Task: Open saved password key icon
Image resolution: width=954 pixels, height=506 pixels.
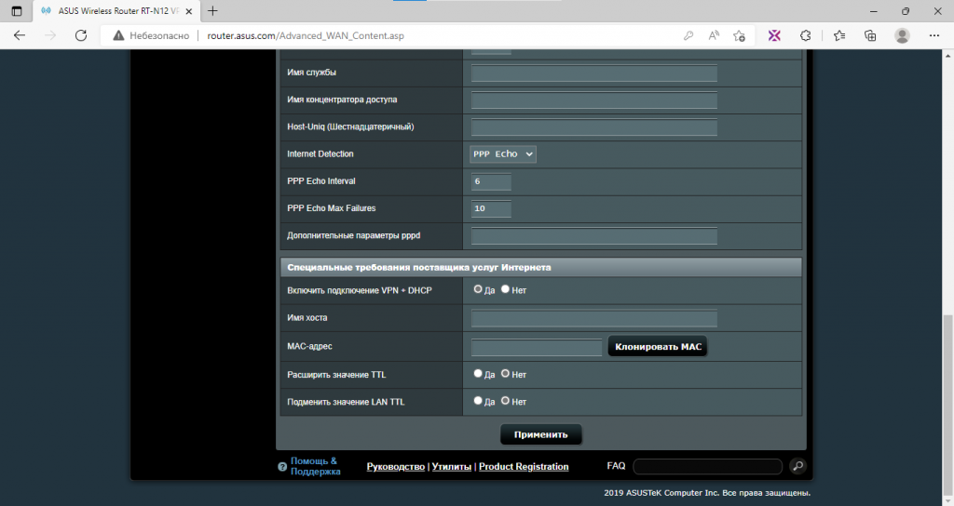Action: [x=688, y=36]
